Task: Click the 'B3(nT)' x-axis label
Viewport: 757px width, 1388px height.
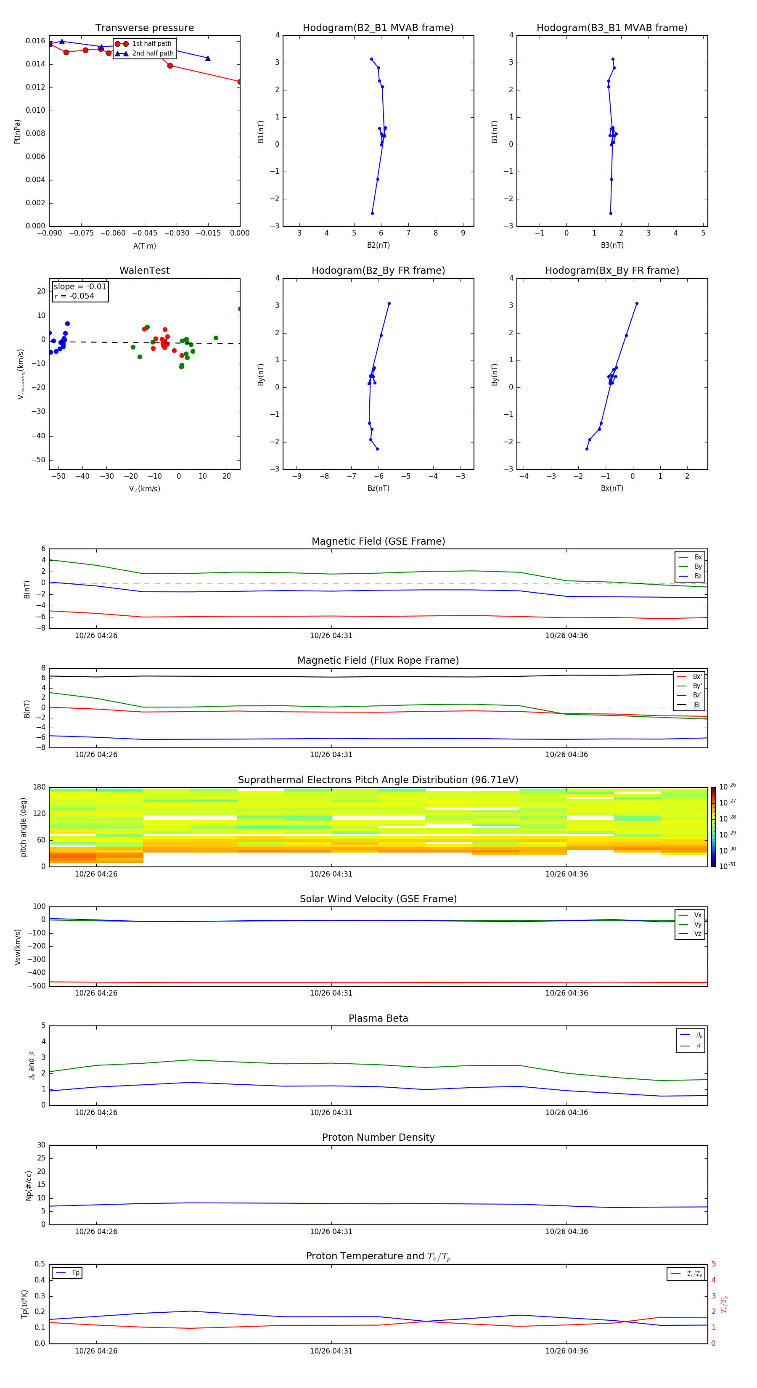Action: [612, 245]
